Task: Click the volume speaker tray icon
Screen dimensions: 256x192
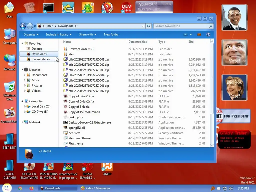Action: 230,188
